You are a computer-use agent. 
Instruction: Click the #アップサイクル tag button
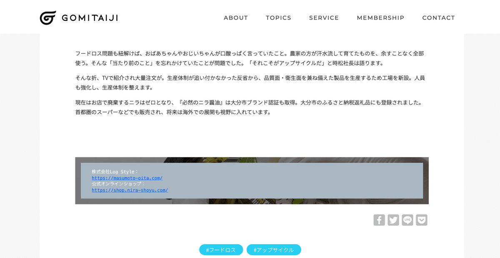click(274, 249)
